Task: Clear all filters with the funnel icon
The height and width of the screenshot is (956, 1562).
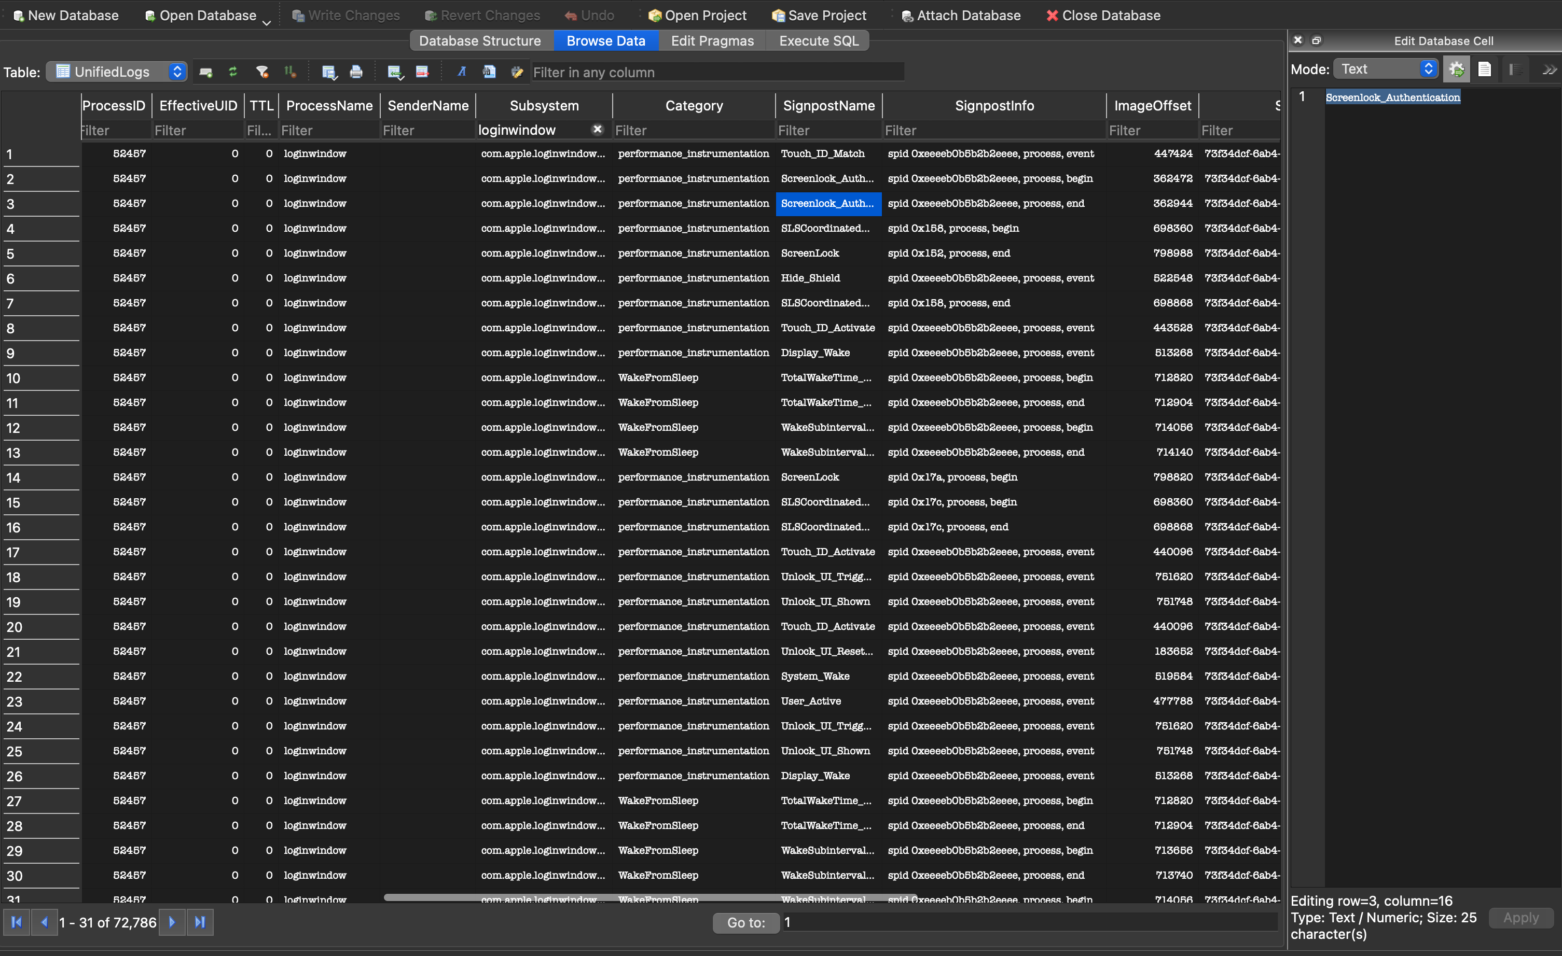Action: [262, 72]
